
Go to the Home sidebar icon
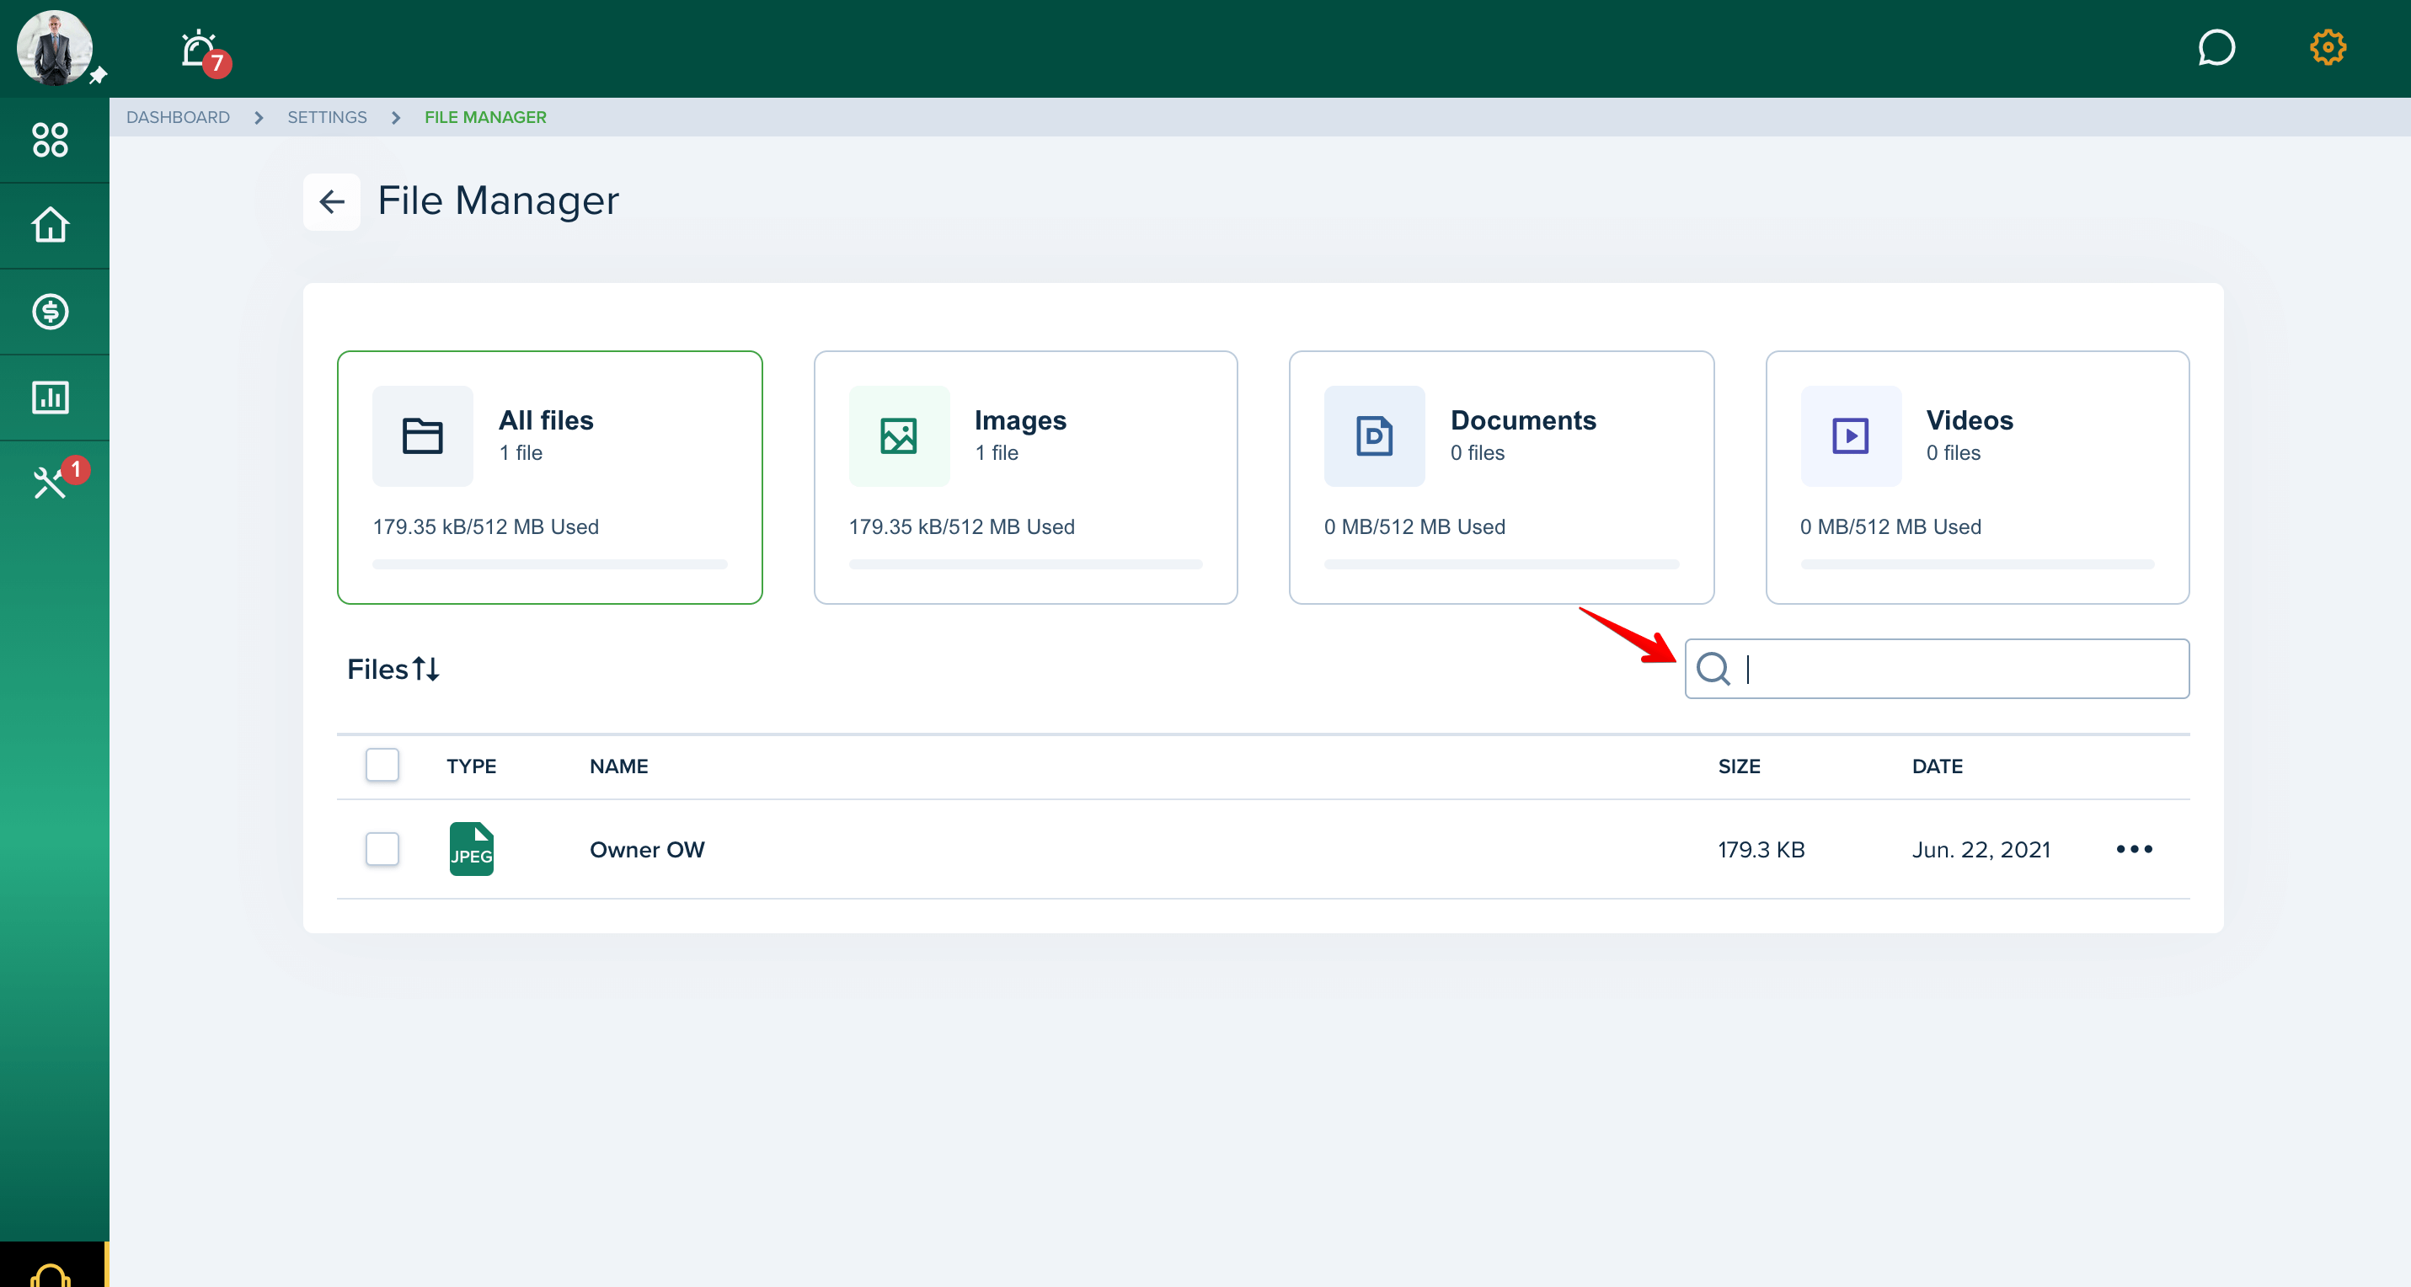pos(51,225)
